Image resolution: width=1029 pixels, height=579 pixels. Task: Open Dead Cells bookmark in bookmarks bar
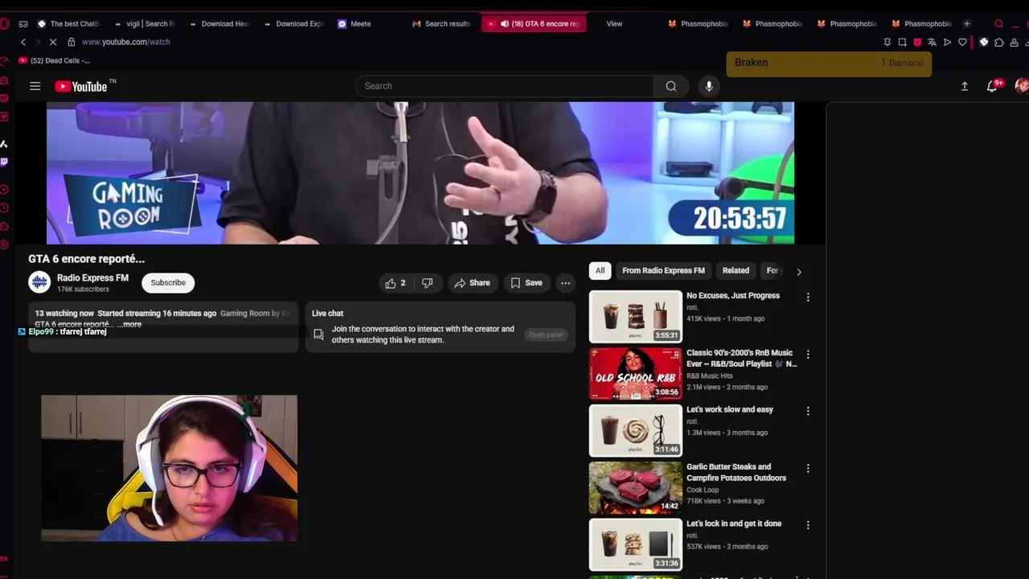click(x=54, y=60)
